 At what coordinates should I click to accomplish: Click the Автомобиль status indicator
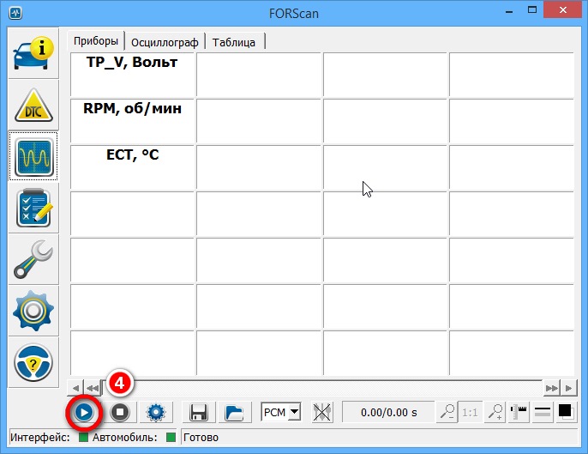coord(171,437)
